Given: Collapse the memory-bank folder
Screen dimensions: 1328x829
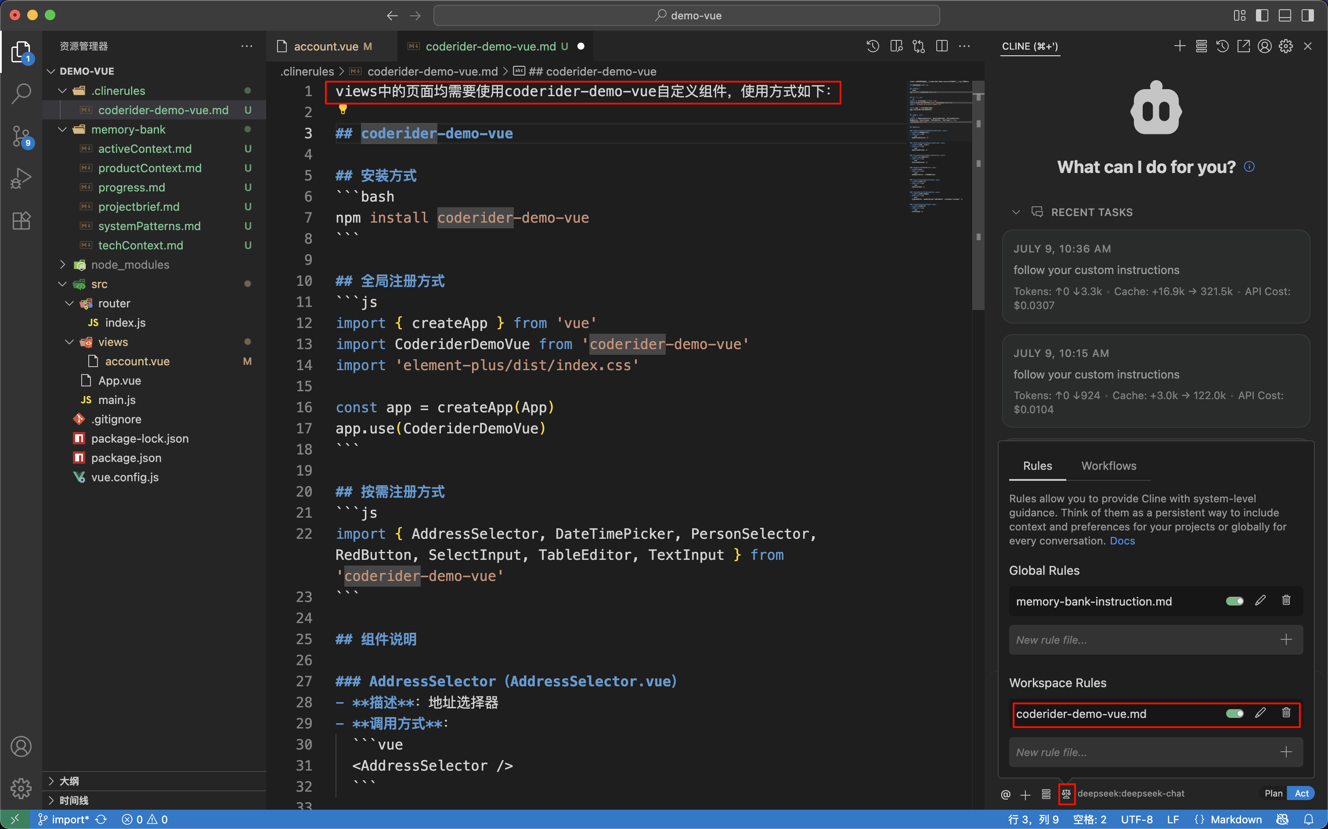Looking at the screenshot, I should (x=62, y=129).
